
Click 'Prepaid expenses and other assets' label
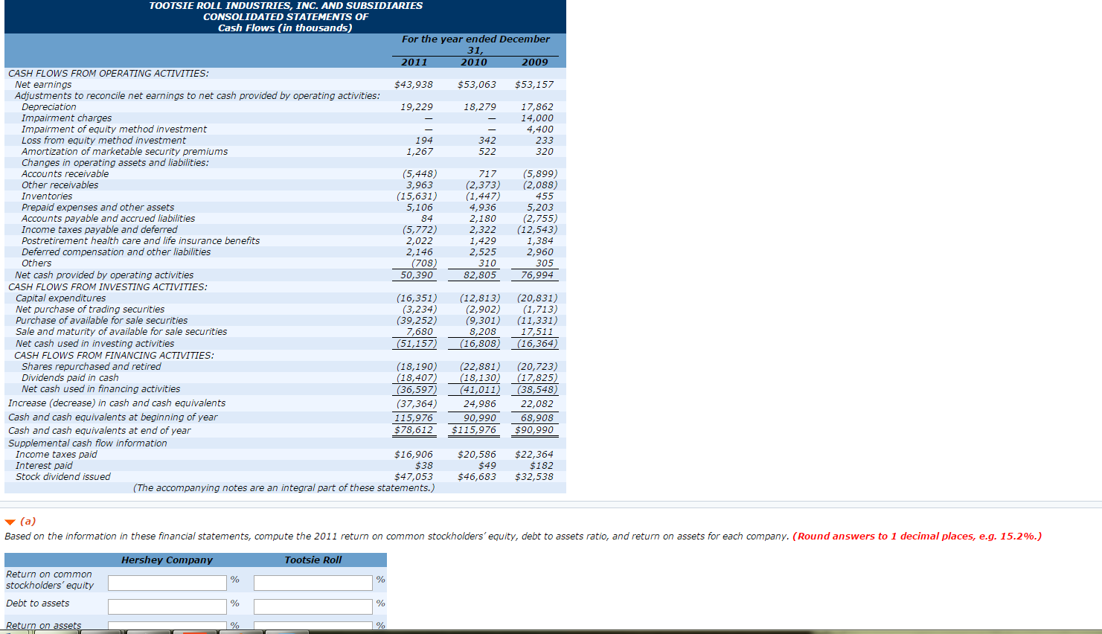pyautogui.click(x=97, y=207)
